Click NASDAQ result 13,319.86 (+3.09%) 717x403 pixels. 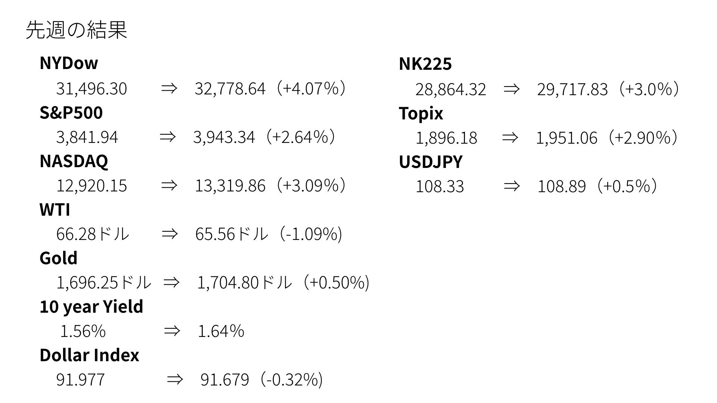coord(271,185)
